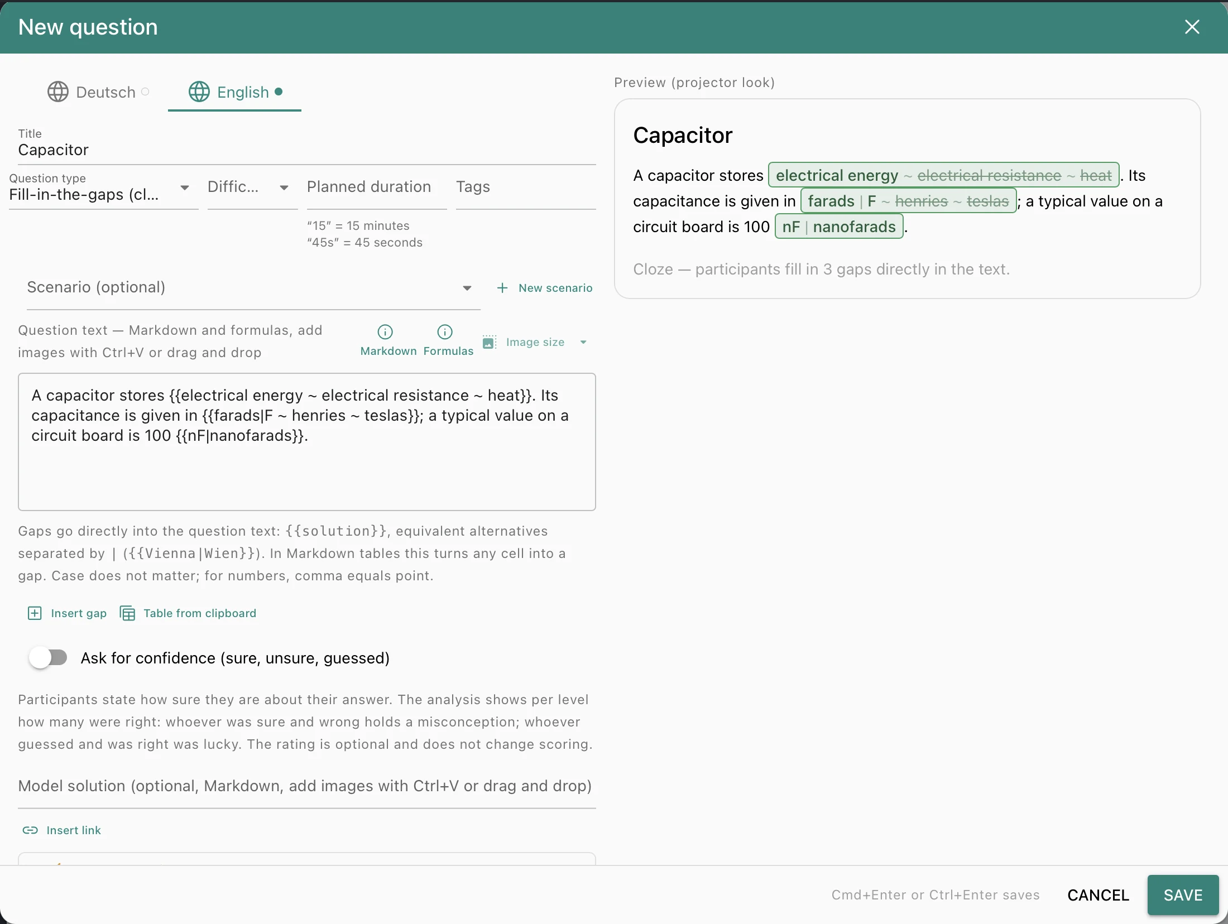Click the Table from clipboard label

pos(200,613)
